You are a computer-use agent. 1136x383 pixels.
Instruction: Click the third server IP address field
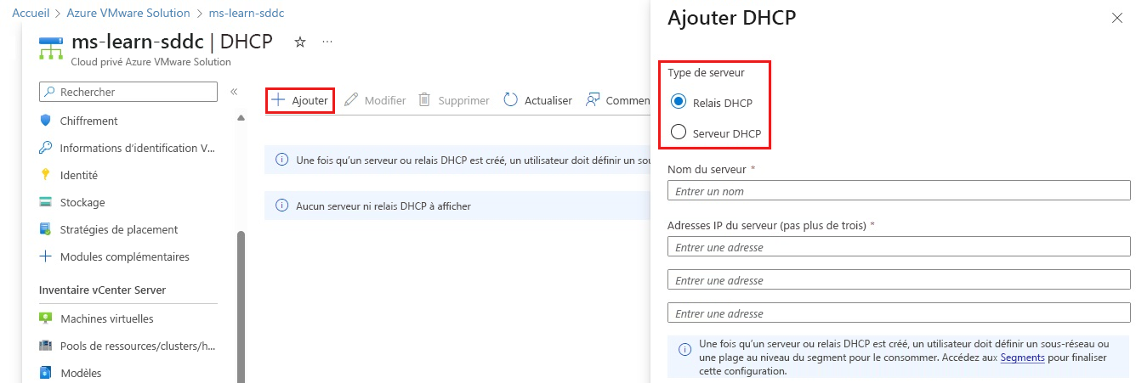tap(899, 313)
